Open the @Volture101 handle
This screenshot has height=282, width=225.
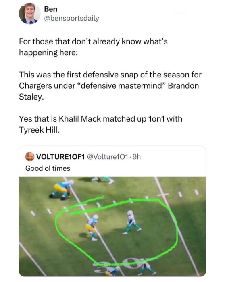pos(108,157)
